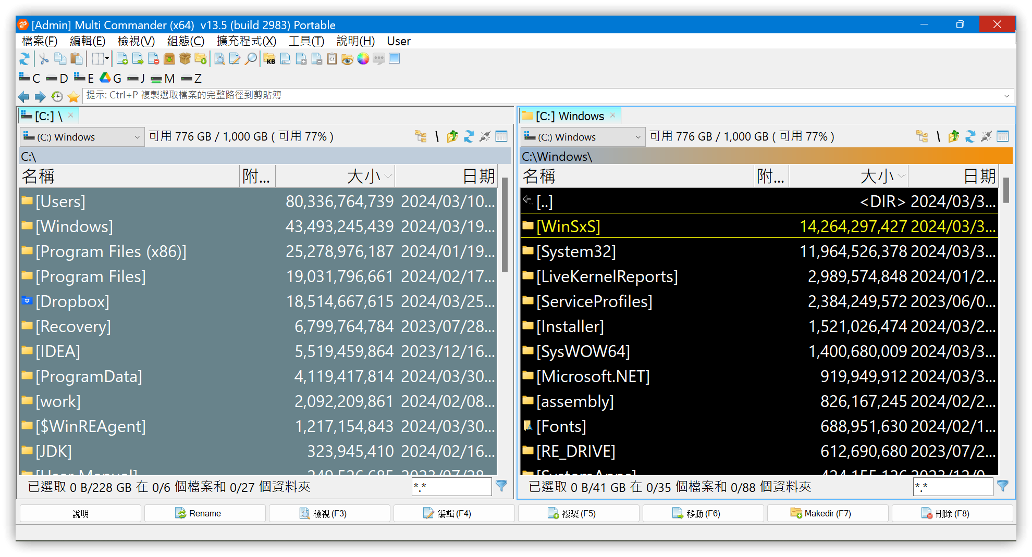Select the [Dropbox] folder in left panel
The height and width of the screenshot is (557, 1032).
tap(258, 301)
